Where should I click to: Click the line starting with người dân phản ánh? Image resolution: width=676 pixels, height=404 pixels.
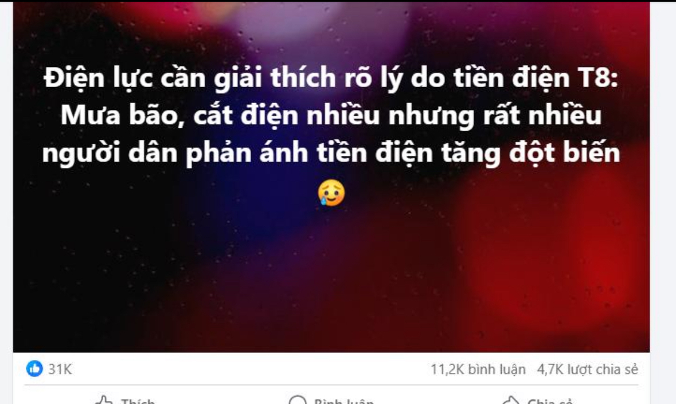(x=331, y=154)
